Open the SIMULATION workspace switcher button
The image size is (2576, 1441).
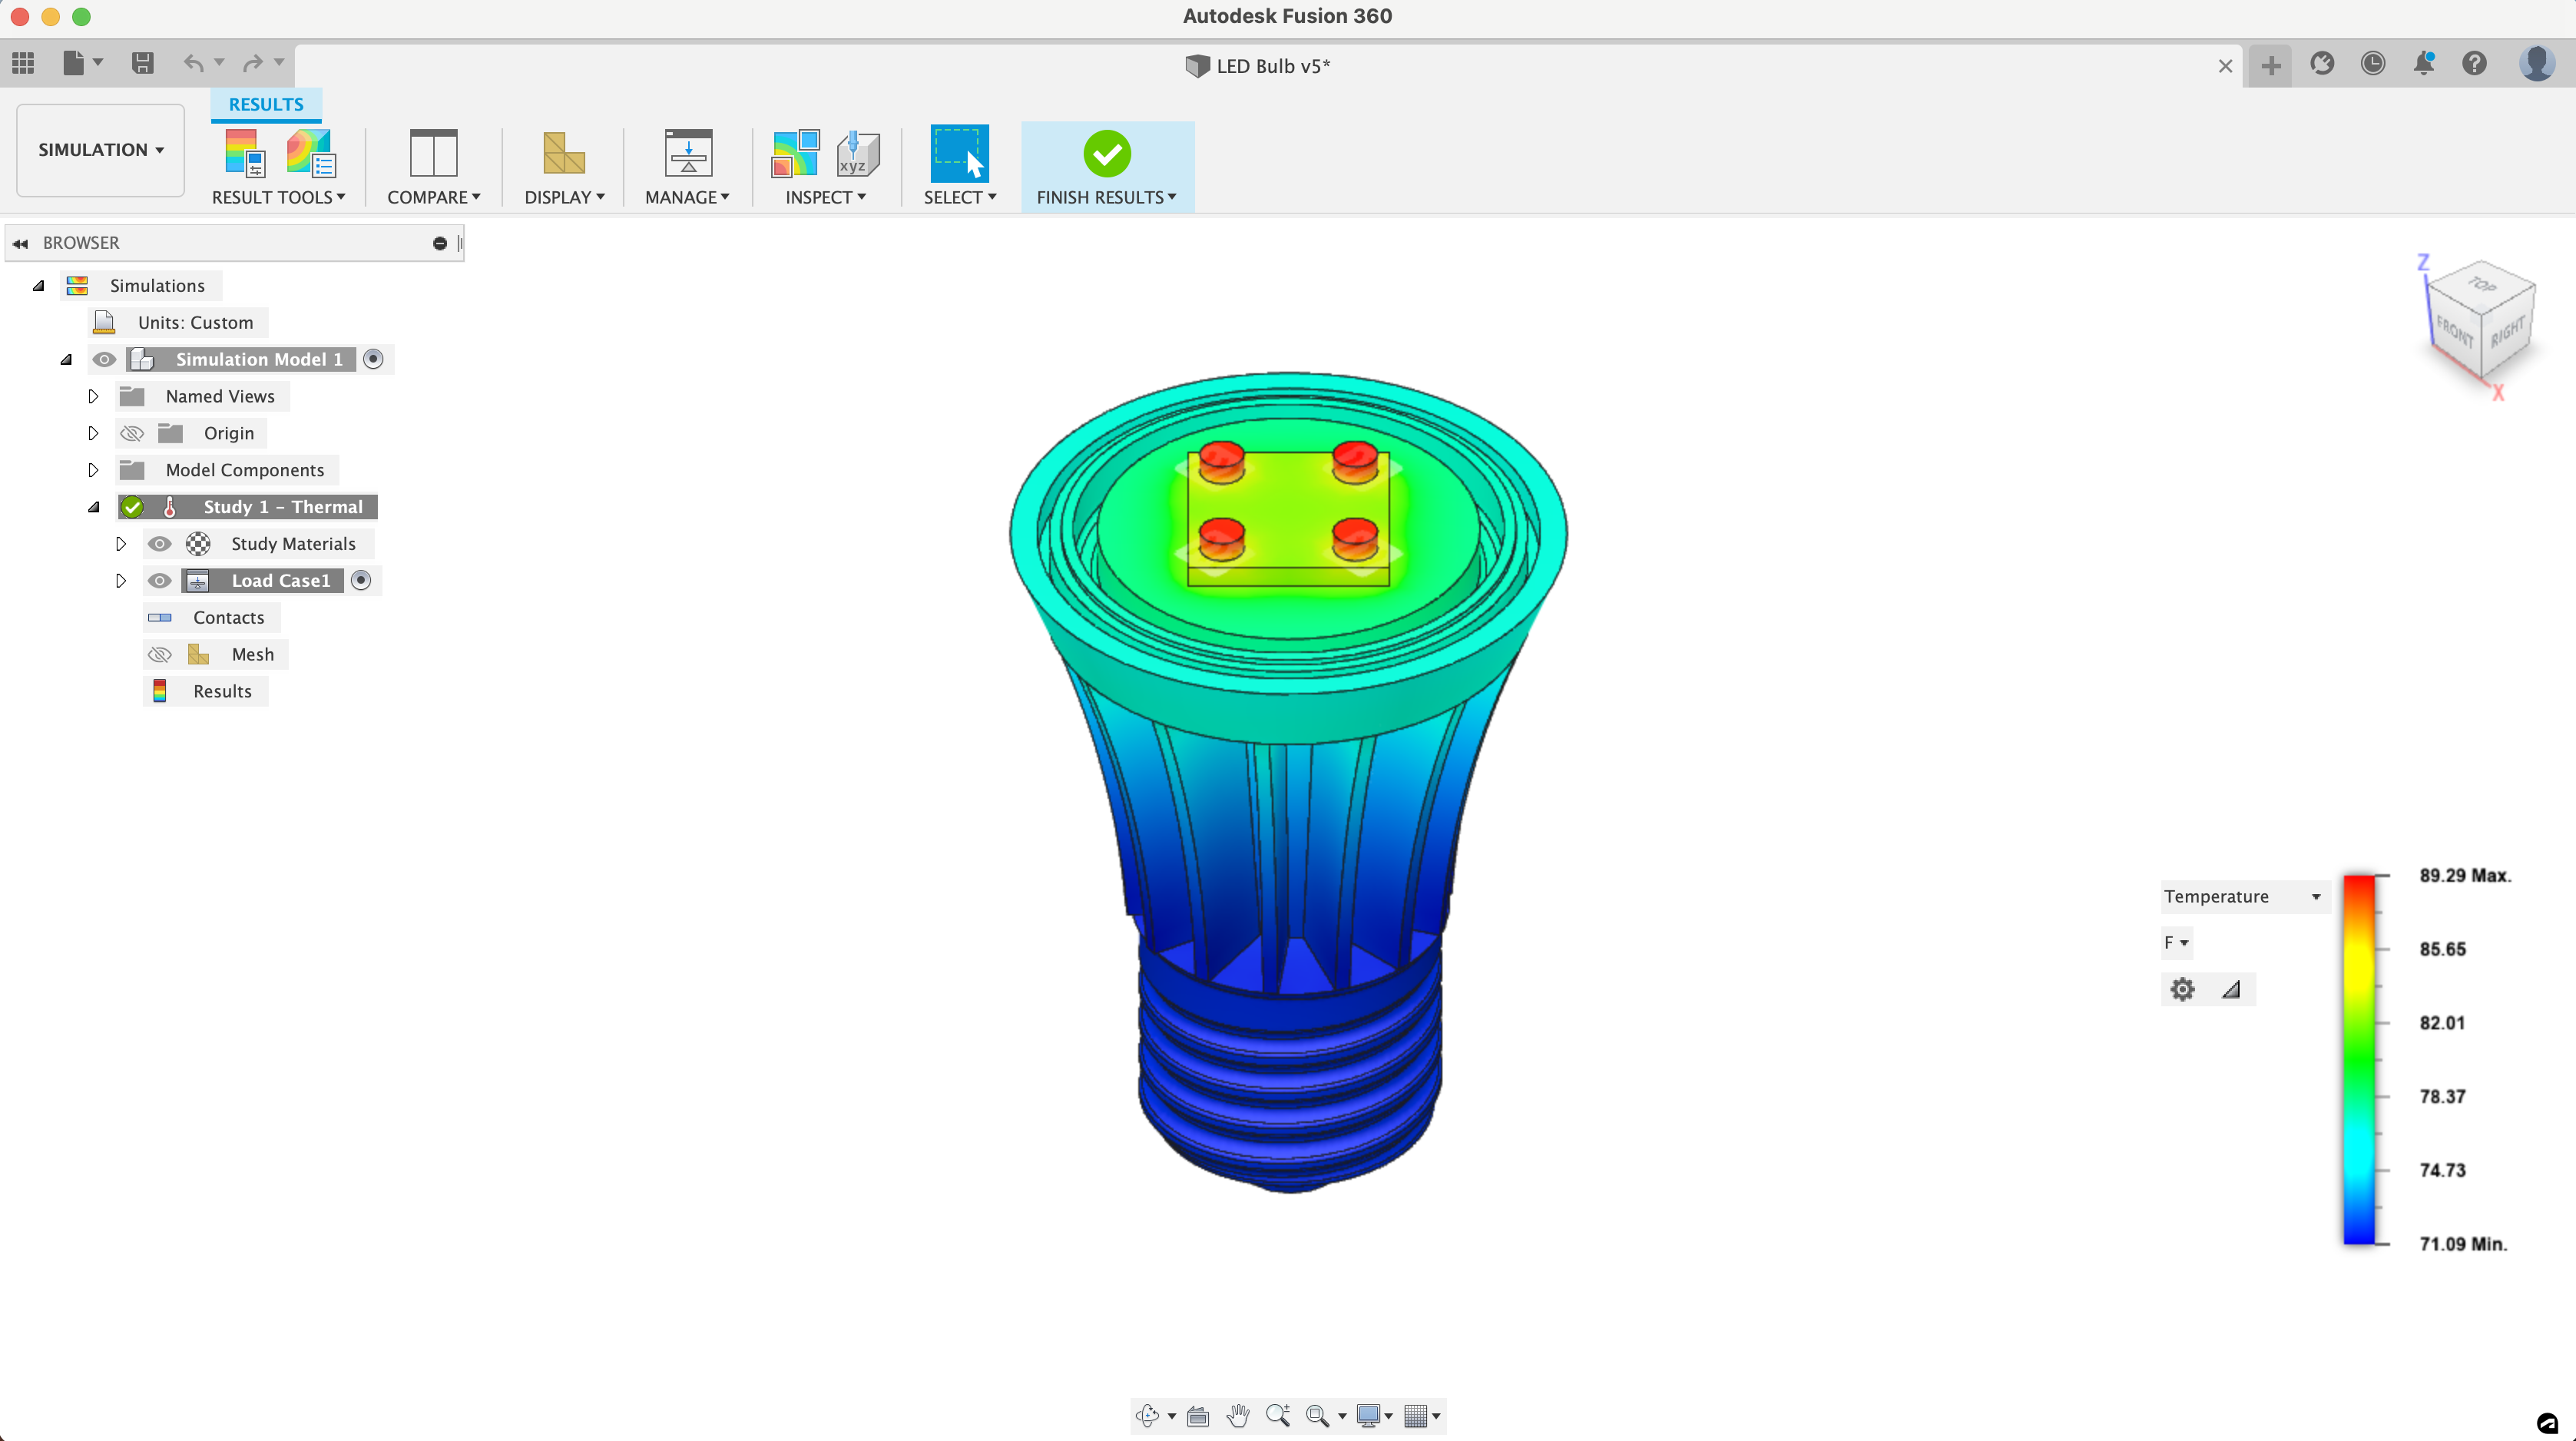coord(100,150)
